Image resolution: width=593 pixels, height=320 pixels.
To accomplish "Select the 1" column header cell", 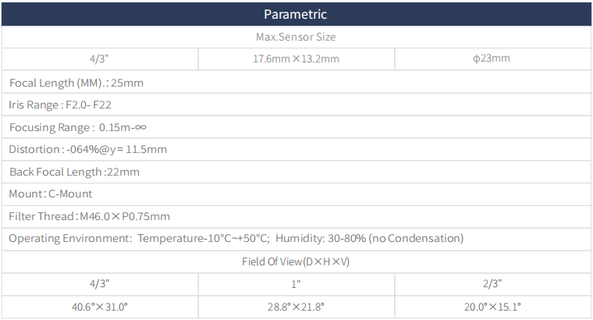I will [296, 283].
